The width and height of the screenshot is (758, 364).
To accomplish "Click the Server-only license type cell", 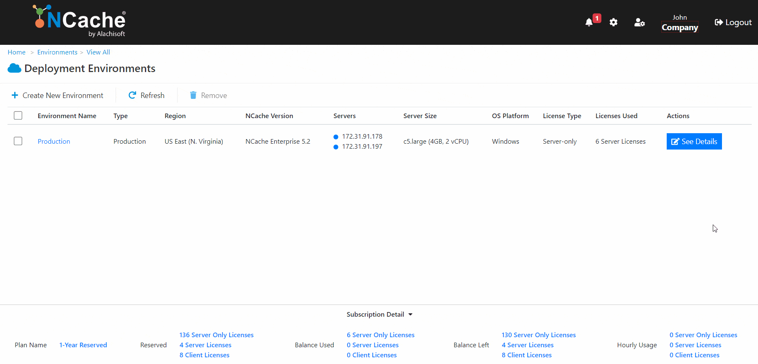I will click(x=560, y=142).
